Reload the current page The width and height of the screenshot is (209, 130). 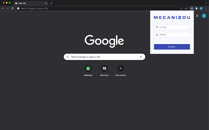[x=12, y=8]
